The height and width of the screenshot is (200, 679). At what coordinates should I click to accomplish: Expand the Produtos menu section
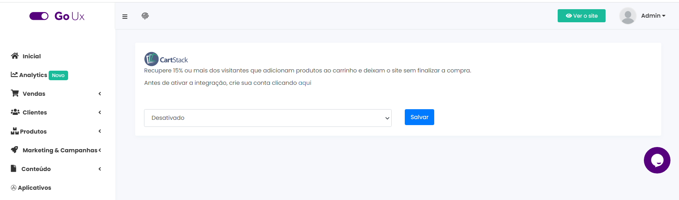33,131
